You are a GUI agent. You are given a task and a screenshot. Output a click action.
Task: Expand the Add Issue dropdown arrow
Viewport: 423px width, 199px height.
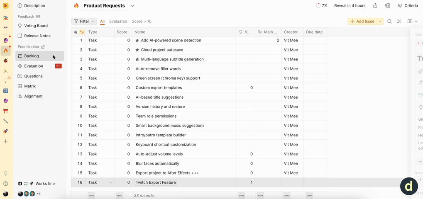[x=380, y=22]
